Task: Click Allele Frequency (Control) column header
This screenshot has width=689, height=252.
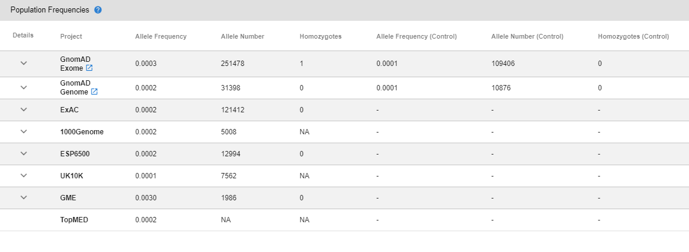Action: point(416,36)
